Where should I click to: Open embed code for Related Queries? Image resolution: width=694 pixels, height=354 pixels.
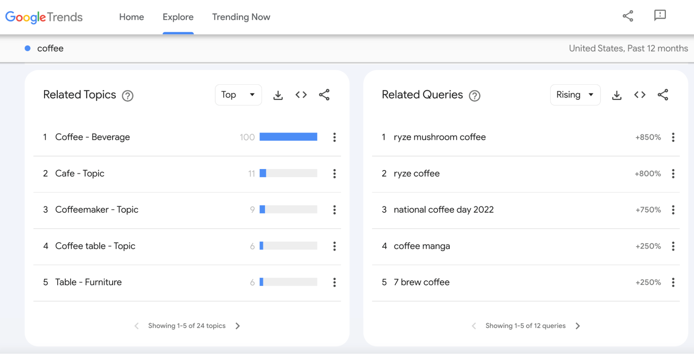(639, 95)
